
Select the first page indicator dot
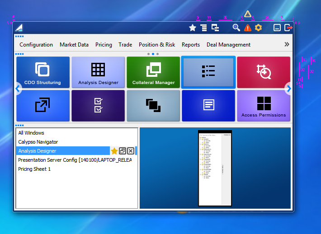point(148,54)
